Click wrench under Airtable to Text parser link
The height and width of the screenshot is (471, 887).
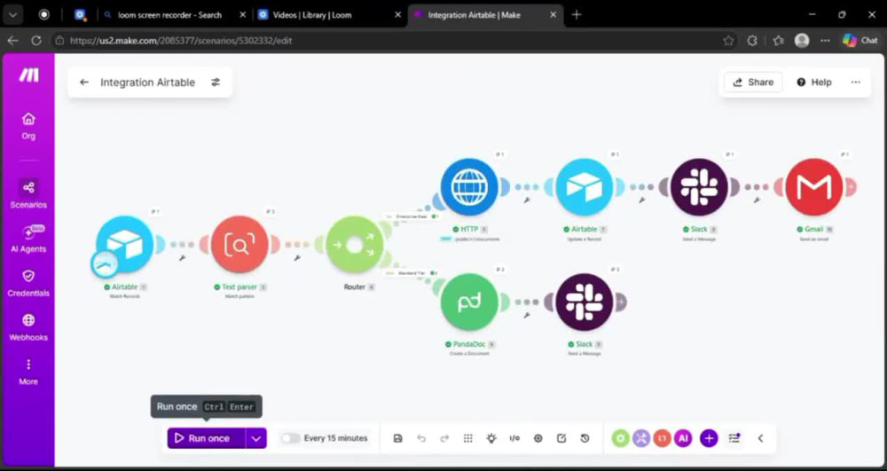click(x=182, y=258)
